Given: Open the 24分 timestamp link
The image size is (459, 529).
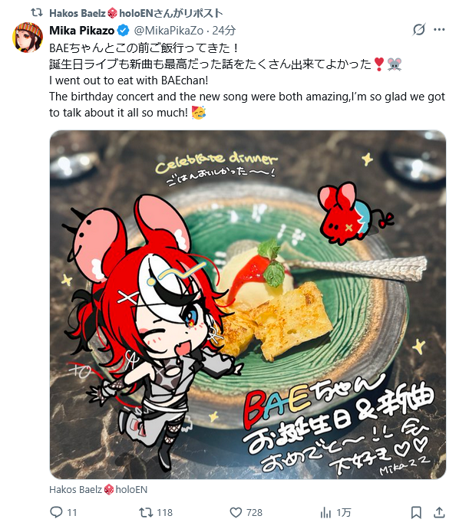Looking at the screenshot, I should click(223, 31).
